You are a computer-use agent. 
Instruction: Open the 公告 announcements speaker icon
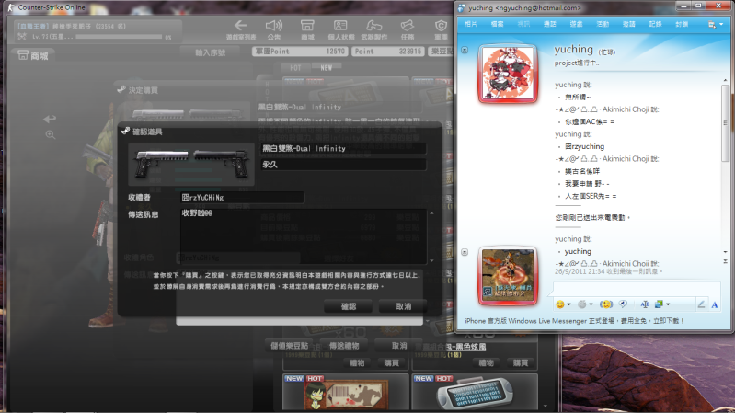click(x=274, y=29)
